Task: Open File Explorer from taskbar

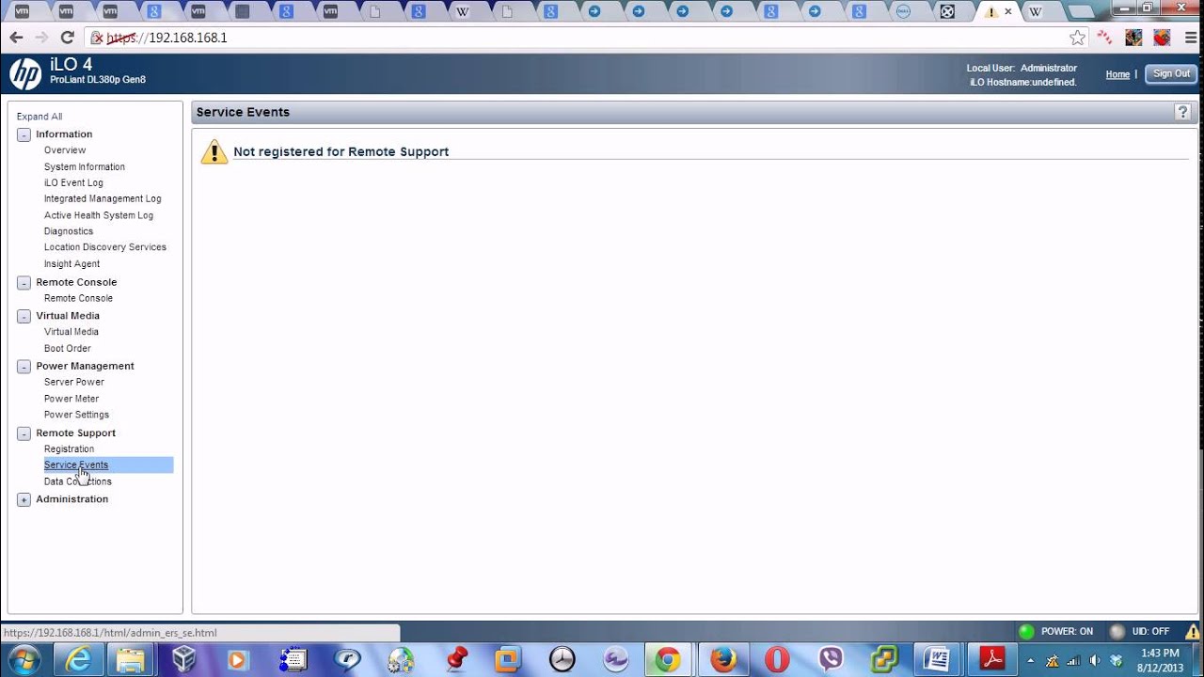Action: 131,659
